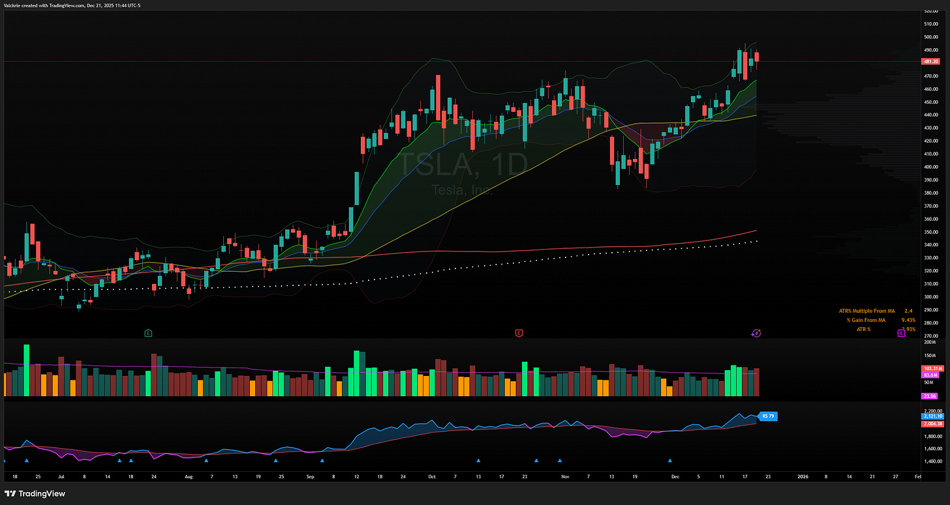950x505 pixels.
Task: Click the blue triangle just left of Nov label
Action: (559, 461)
